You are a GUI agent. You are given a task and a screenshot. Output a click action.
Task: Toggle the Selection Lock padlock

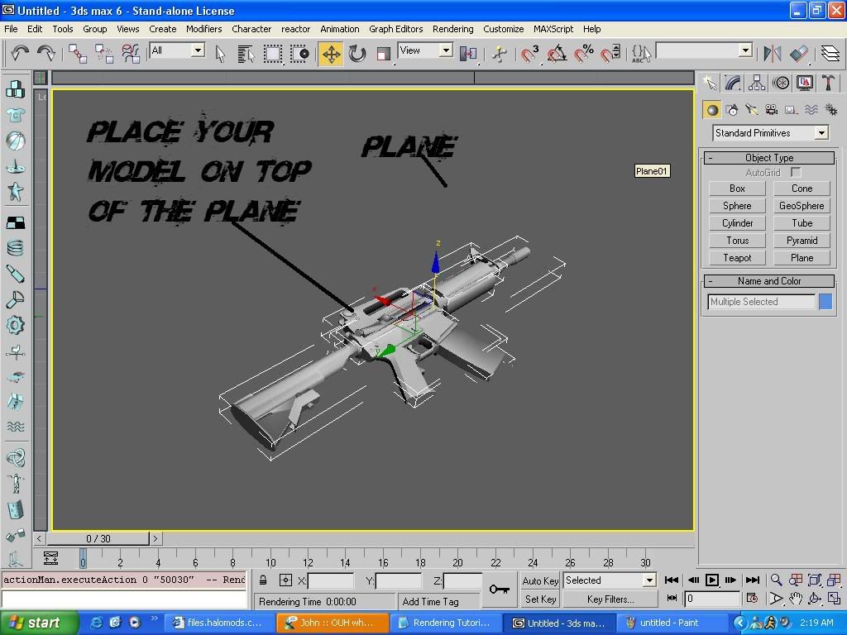(x=263, y=580)
